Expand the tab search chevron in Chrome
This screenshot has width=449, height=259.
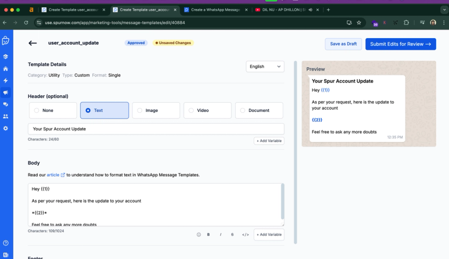(x=444, y=10)
